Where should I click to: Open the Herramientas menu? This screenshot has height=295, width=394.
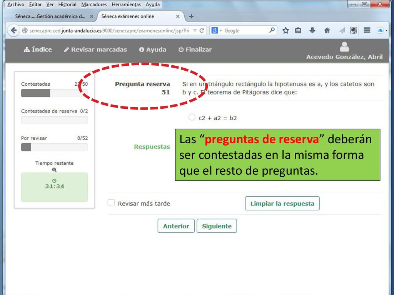[126, 5]
